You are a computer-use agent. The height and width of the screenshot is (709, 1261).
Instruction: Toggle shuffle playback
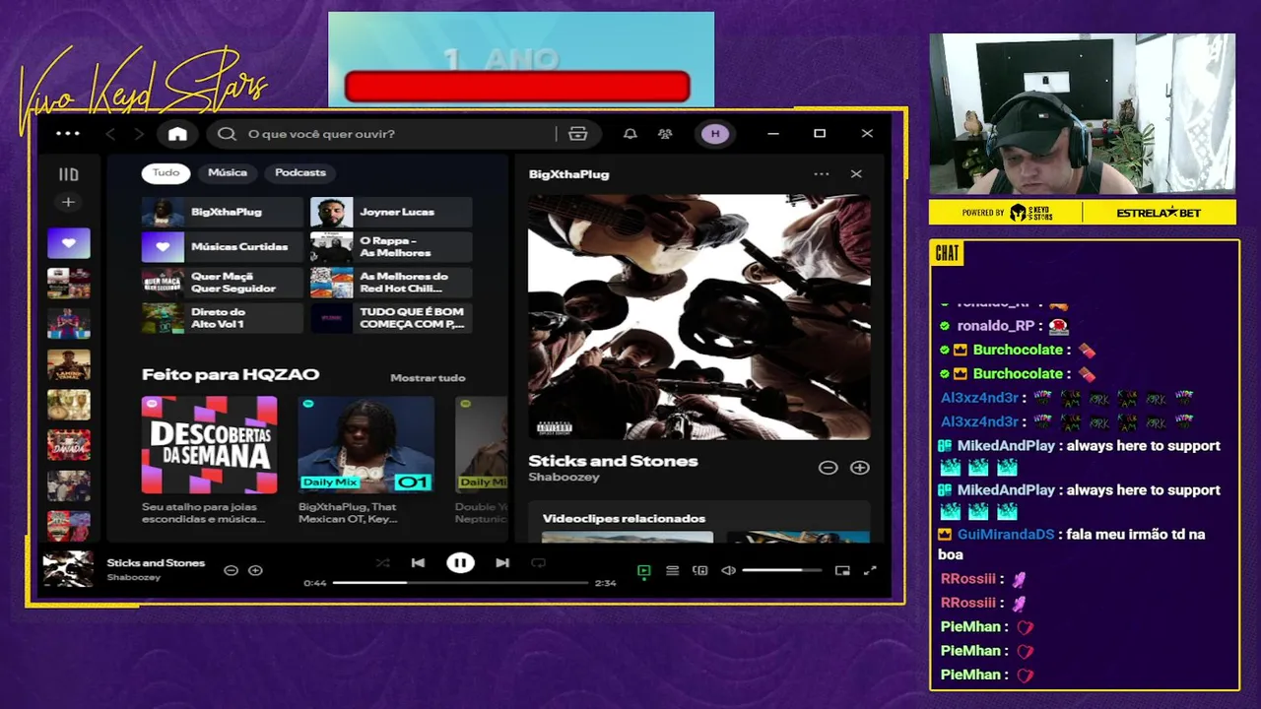click(x=382, y=563)
